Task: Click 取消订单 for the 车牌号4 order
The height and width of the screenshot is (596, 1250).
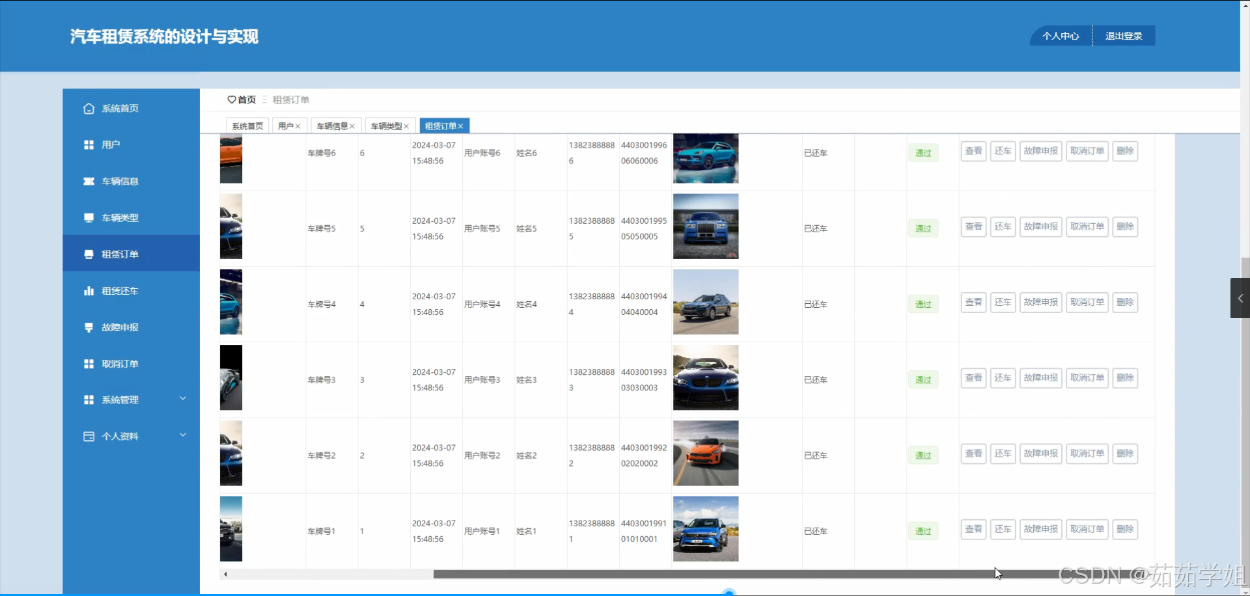Action: [1087, 302]
